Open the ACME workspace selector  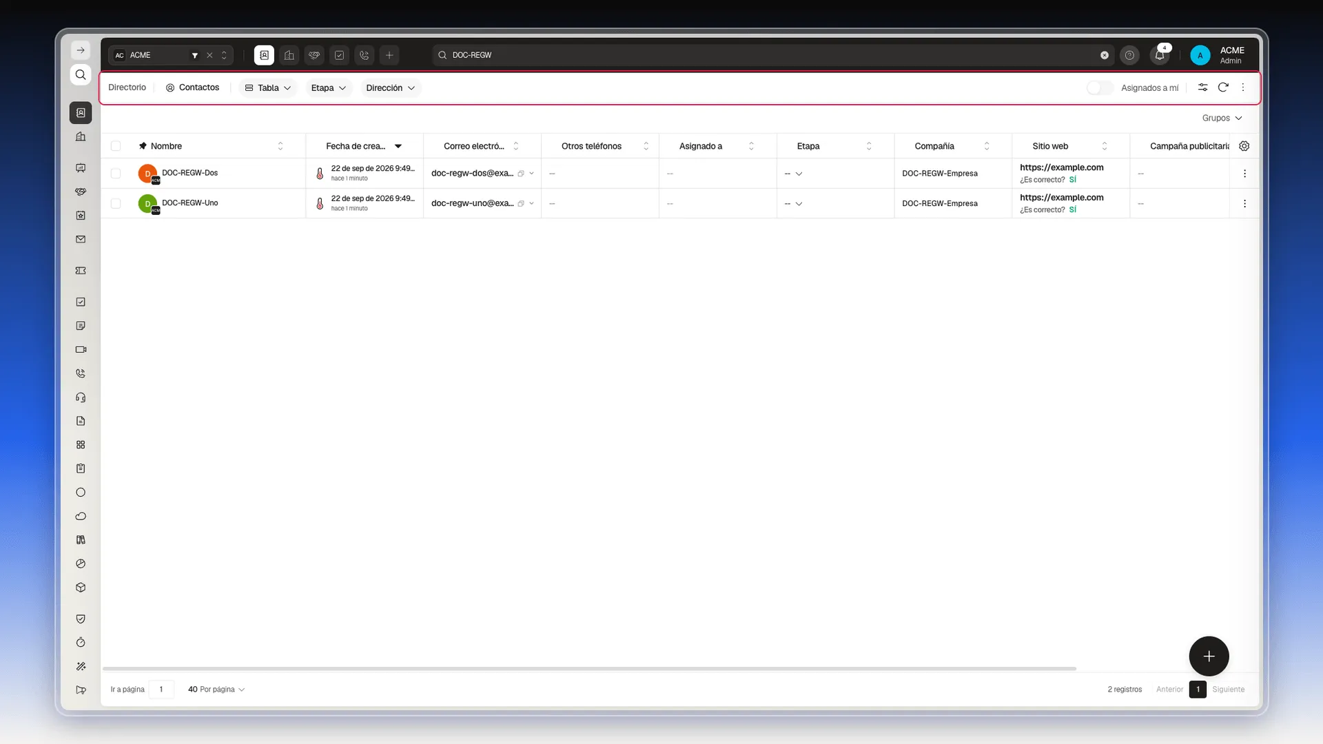click(x=171, y=55)
